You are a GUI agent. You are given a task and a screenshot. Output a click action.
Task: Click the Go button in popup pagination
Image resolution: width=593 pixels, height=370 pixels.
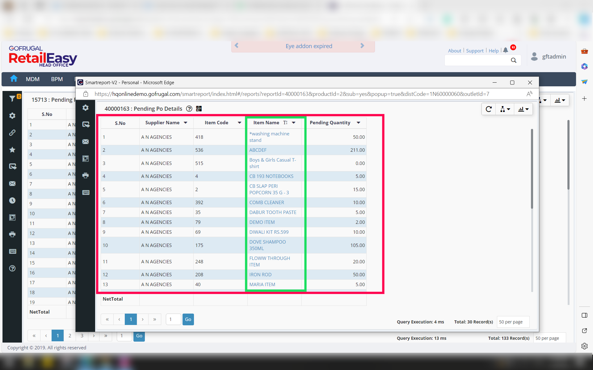tap(188, 319)
